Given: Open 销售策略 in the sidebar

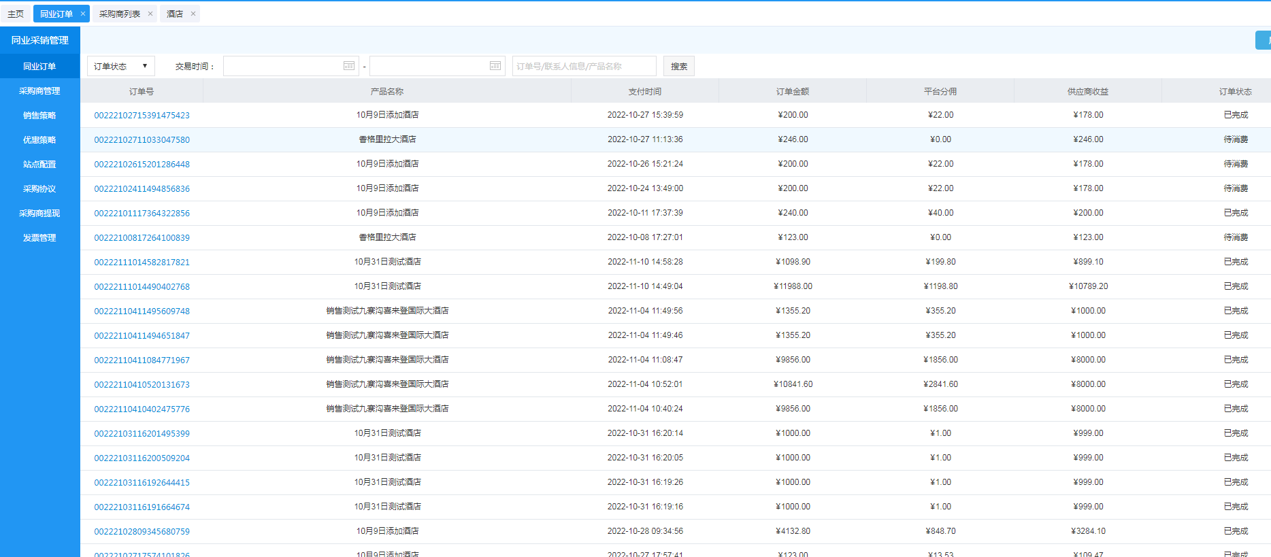Looking at the screenshot, I should (39, 116).
